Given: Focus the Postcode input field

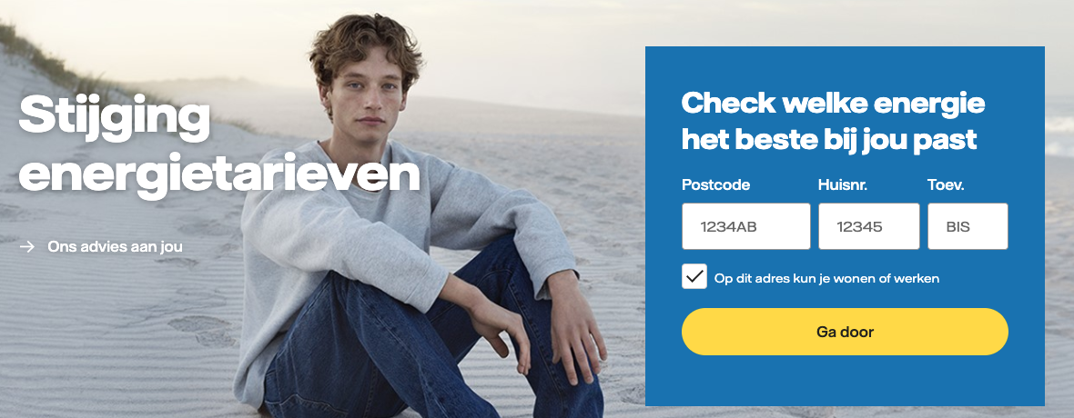Looking at the screenshot, I should (746, 226).
